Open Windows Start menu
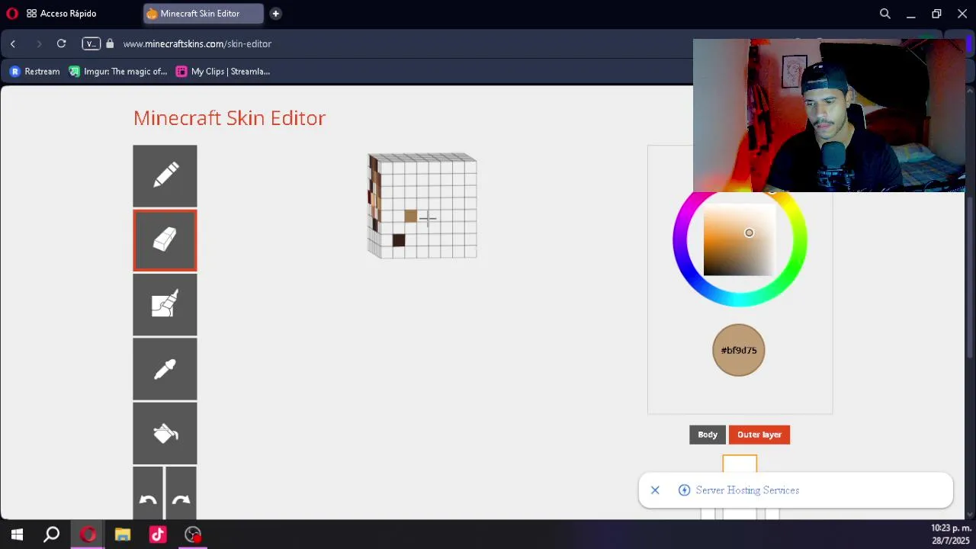This screenshot has width=976, height=549. tap(17, 535)
